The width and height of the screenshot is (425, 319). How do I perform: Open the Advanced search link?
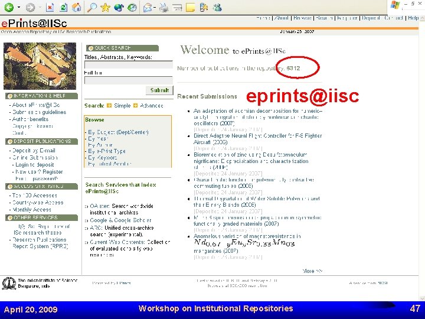[152, 106]
